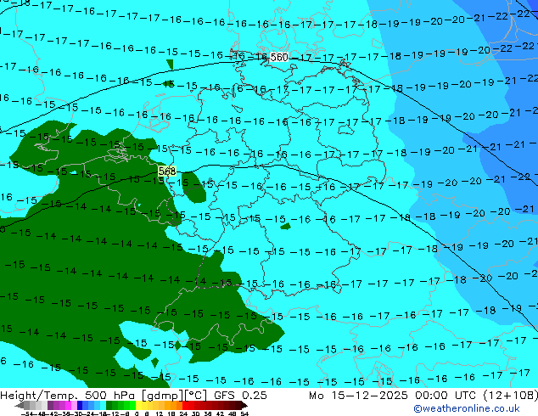Select the 'Height/Temp. 500 hPa' map title

point(70,395)
